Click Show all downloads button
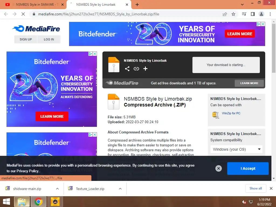Screen dimensions: 276x207 (256, 188)
